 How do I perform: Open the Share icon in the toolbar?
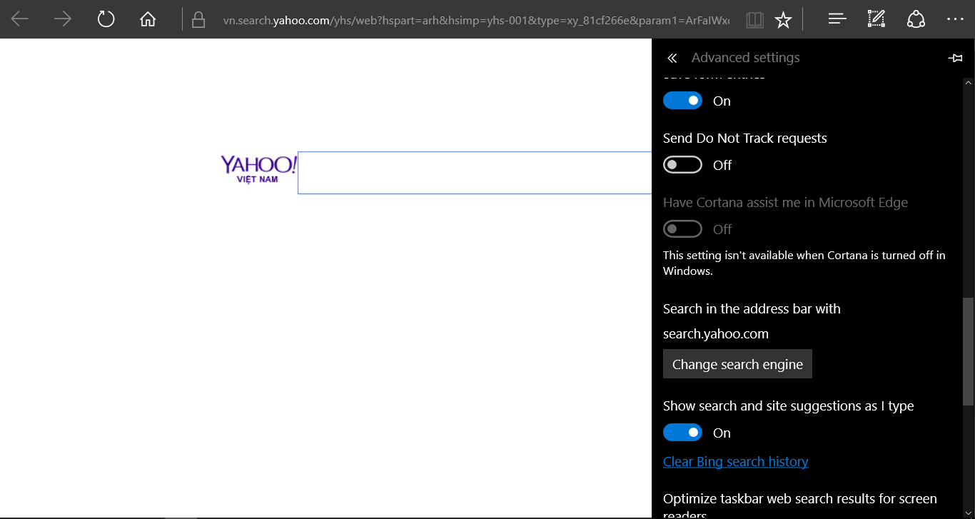916,19
